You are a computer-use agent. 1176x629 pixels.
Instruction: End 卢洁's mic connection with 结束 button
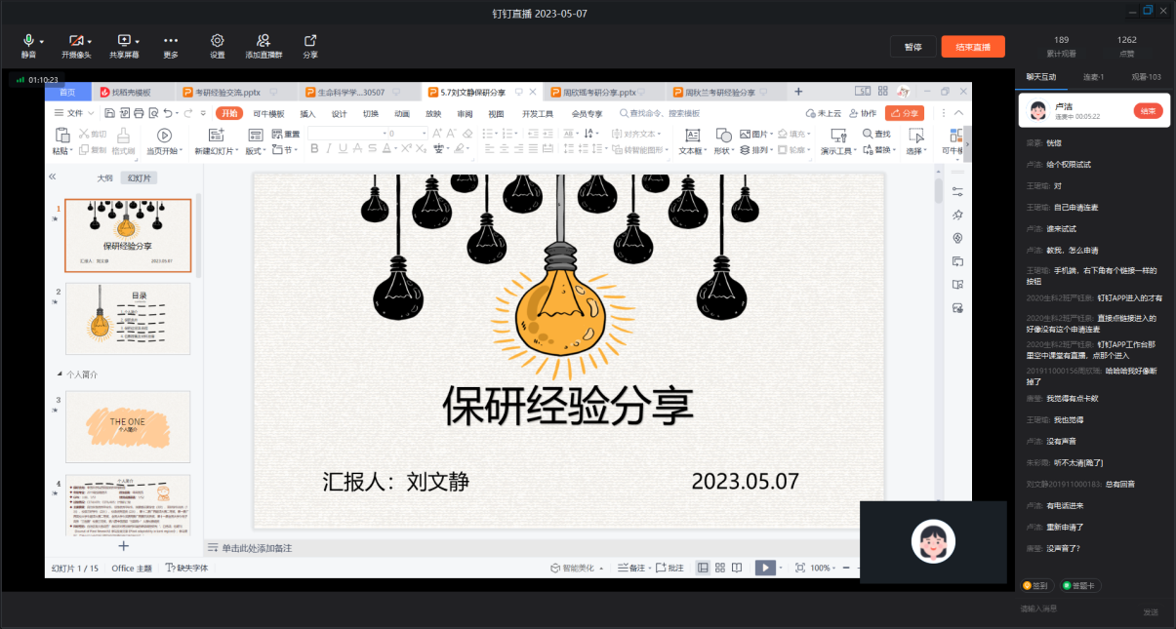[1147, 111]
